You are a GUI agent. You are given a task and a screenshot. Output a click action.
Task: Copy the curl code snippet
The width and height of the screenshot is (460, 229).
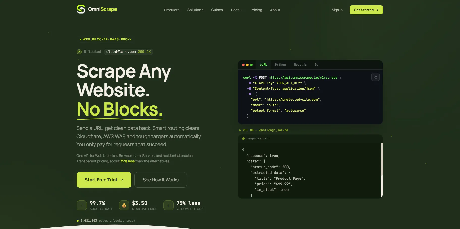[x=375, y=77]
